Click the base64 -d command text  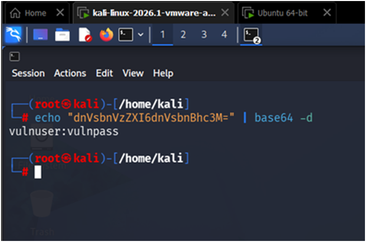tap(283, 118)
